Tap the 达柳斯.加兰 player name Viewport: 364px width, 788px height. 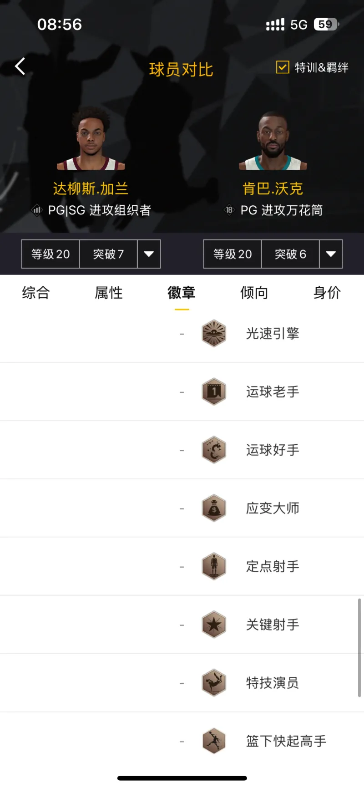(x=91, y=188)
